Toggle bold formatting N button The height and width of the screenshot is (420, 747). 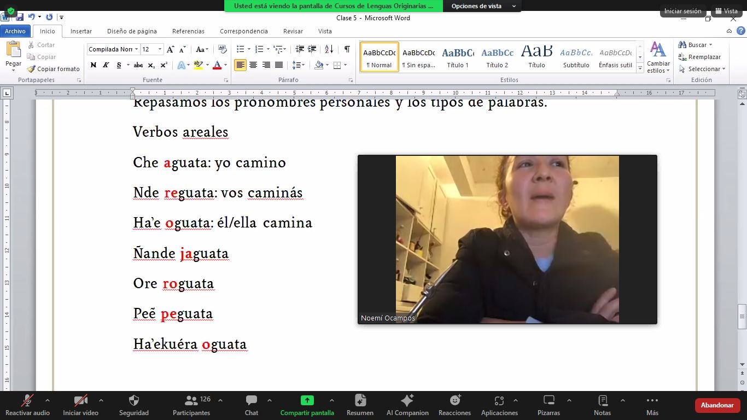(x=94, y=65)
